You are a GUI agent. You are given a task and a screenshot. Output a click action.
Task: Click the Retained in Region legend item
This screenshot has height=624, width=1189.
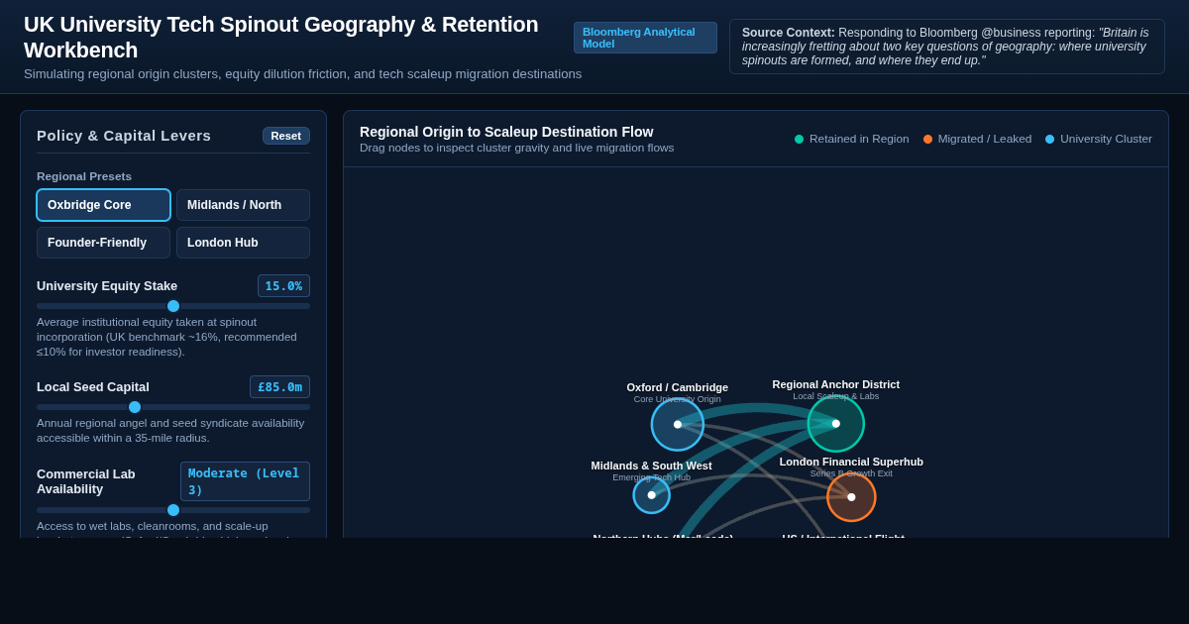tap(851, 139)
